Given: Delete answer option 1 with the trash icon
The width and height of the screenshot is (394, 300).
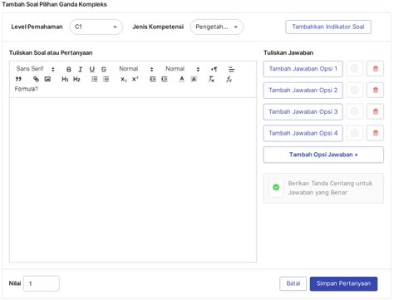Looking at the screenshot, I should point(376,69).
